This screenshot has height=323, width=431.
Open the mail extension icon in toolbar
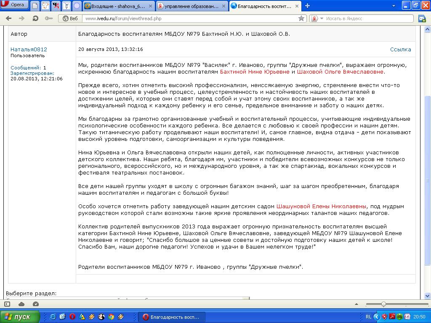(422, 19)
